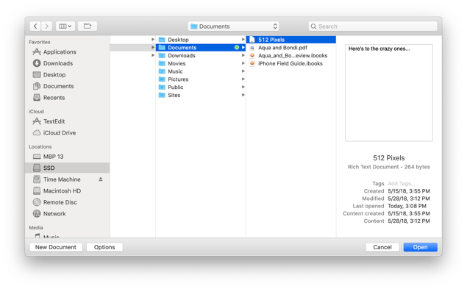Image resolution: width=467 pixels, height=289 pixels.
Task: Expand the arrow right of Movies folder
Action: click(243, 63)
